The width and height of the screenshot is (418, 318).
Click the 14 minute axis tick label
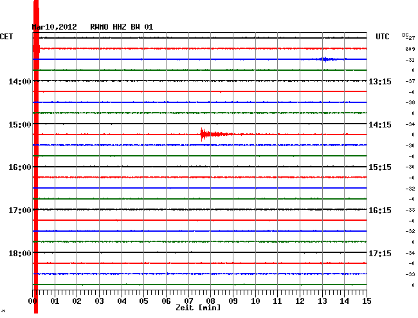[345, 301]
